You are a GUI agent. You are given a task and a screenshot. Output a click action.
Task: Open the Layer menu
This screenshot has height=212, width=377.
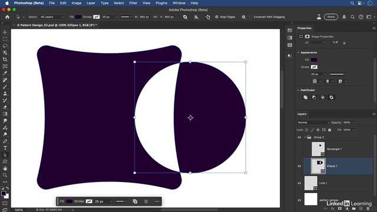pyautogui.click(x=91, y=3)
